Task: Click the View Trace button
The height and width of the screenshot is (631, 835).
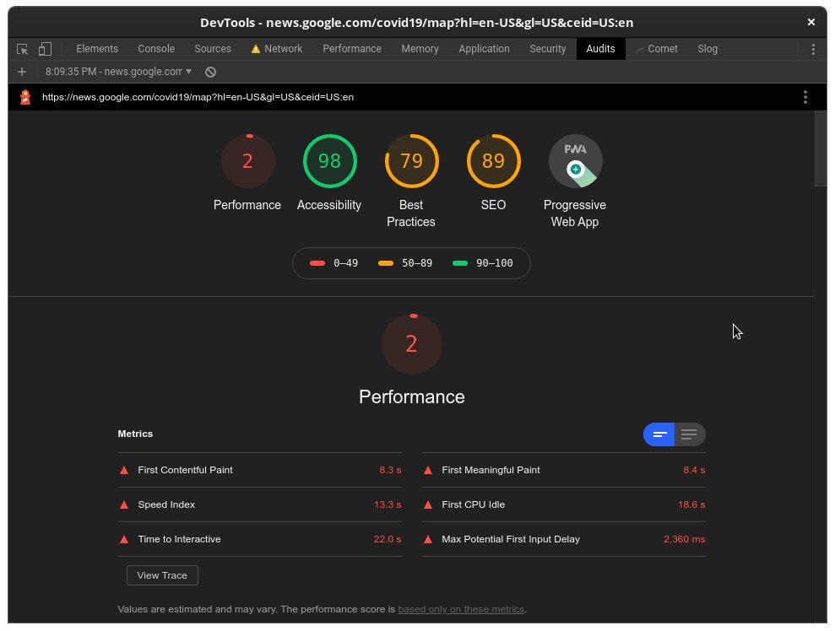Action: 162,575
